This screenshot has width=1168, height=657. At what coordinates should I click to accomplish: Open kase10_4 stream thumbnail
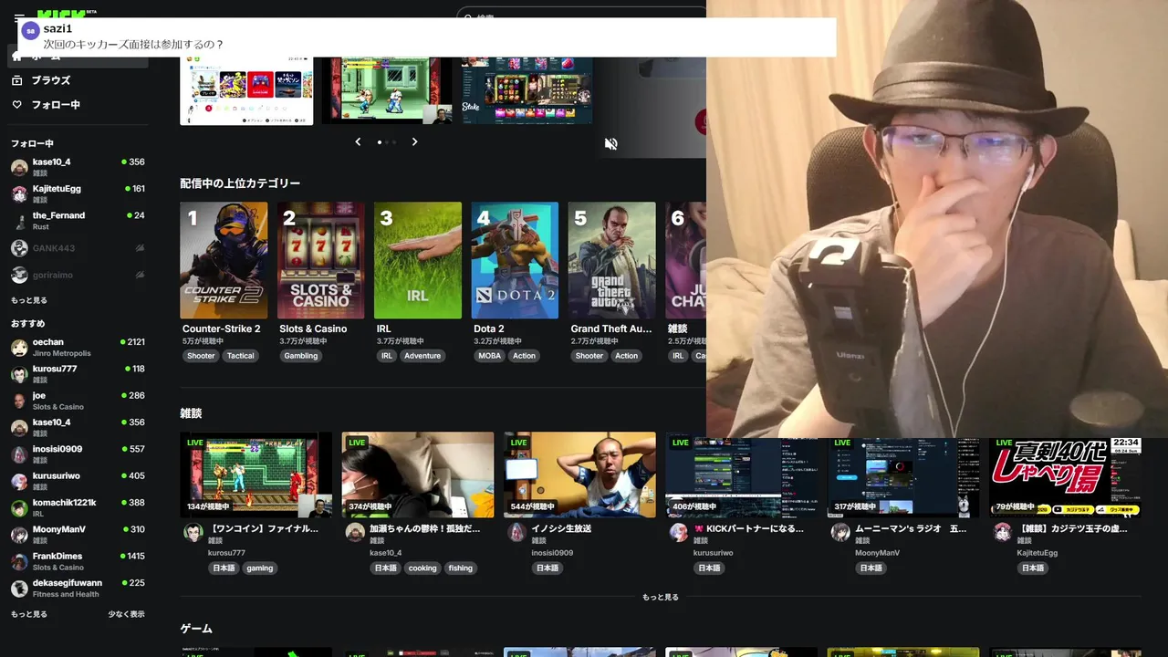(418, 474)
